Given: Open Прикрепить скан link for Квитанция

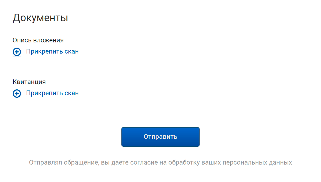Looking at the screenshot, I should point(52,93).
